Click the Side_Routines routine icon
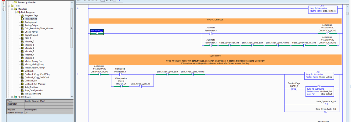This screenshot has width=351, height=122. click(x=22, y=87)
